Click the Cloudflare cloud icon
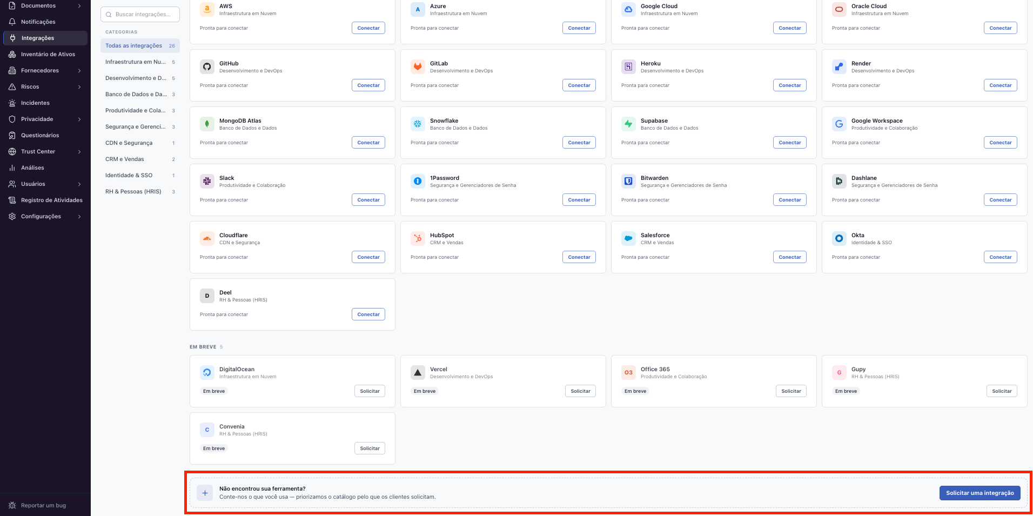 coord(207,239)
